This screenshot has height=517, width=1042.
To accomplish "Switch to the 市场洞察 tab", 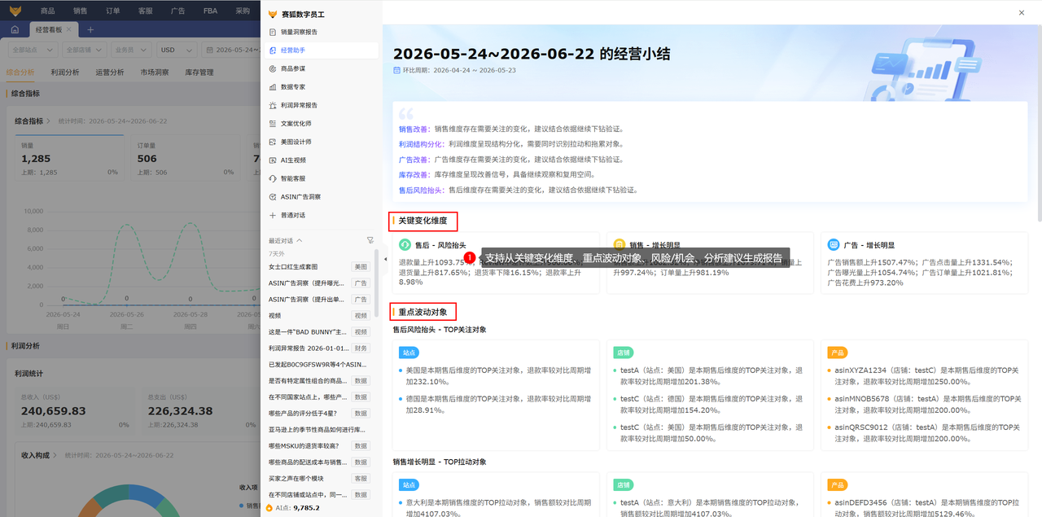I will coord(155,72).
